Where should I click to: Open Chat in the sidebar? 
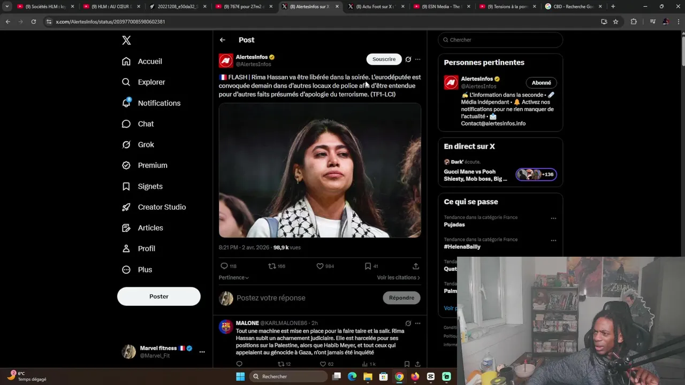[138, 124]
